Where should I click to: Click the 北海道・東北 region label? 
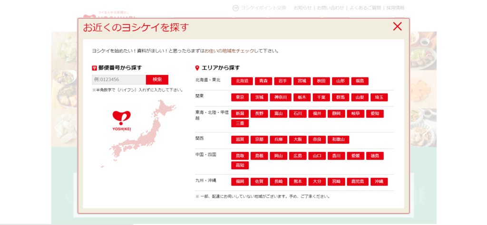pyautogui.click(x=208, y=80)
